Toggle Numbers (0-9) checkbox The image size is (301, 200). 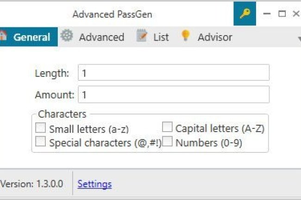pyautogui.click(x=168, y=142)
